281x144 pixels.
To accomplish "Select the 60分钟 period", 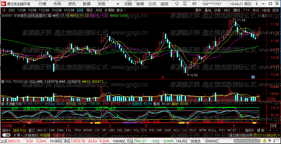I will pyautogui.click(x=69, y=10).
